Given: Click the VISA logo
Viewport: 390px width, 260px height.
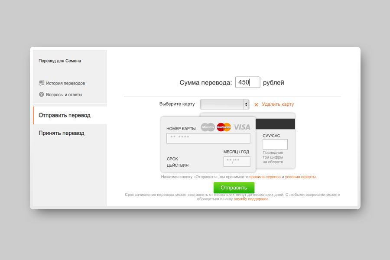Looking at the screenshot, I should [242, 127].
